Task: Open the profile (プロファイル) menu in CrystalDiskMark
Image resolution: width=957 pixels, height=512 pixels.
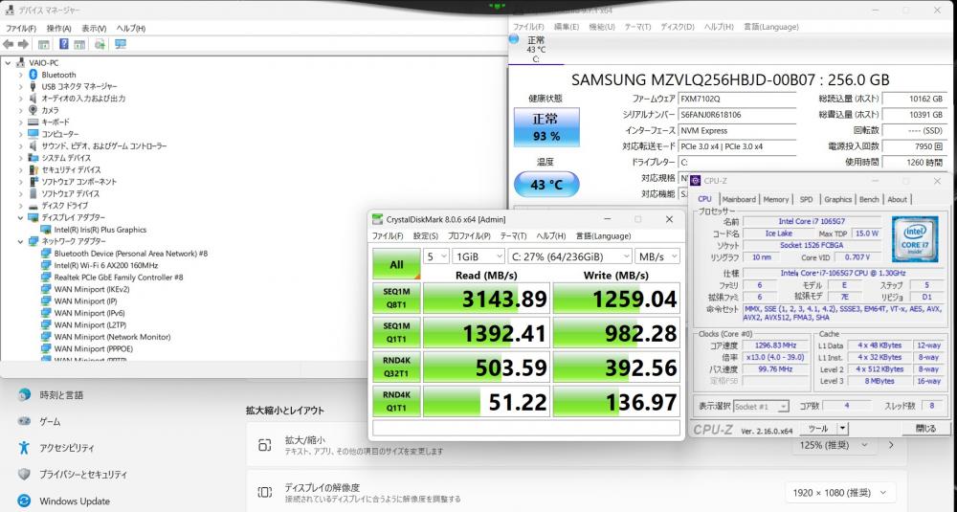Action: click(x=469, y=236)
